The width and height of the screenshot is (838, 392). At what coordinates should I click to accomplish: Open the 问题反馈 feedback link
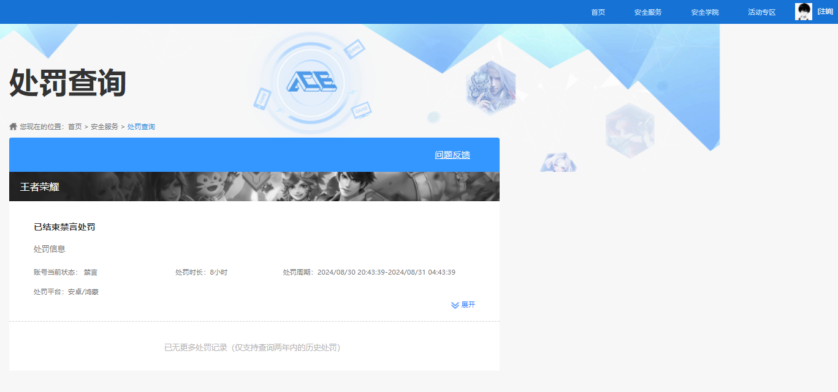(x=452, y=155)
